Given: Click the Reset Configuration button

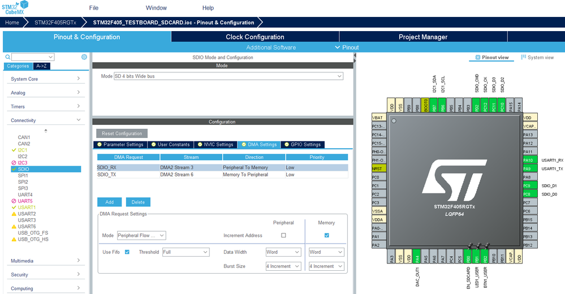Looking at the screenshot, I should 122,133.
